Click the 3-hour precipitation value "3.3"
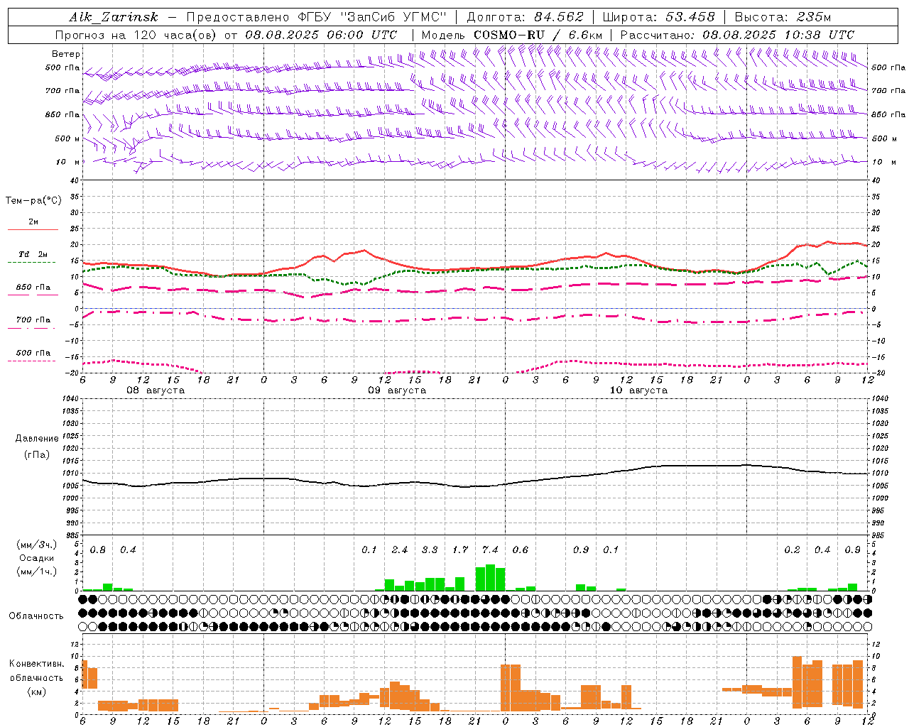 click(x=430, y=550)
